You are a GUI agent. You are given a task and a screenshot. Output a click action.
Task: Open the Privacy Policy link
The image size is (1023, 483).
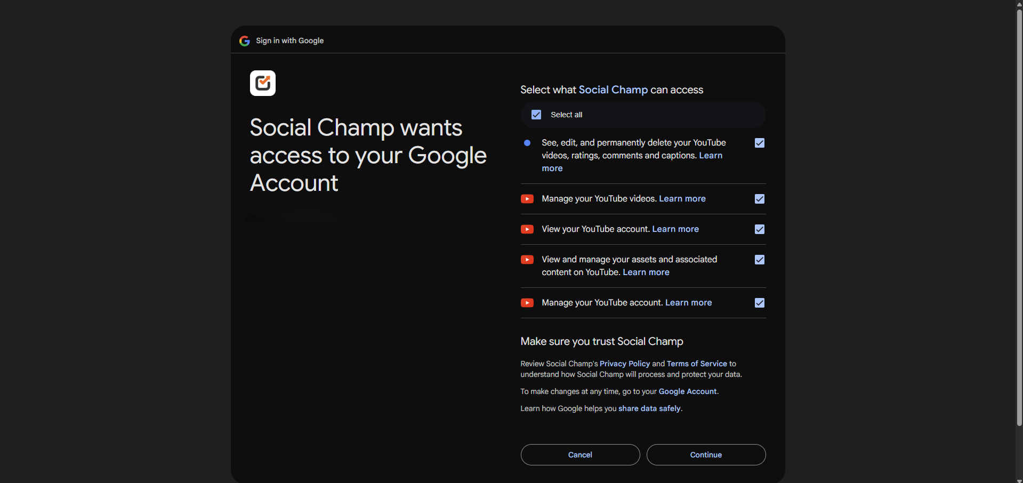(x=625, y=364)
